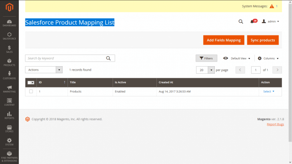Open notifications bell with 20 badge
The height and width of the screenshot is (164, 292).
point(254,21)
